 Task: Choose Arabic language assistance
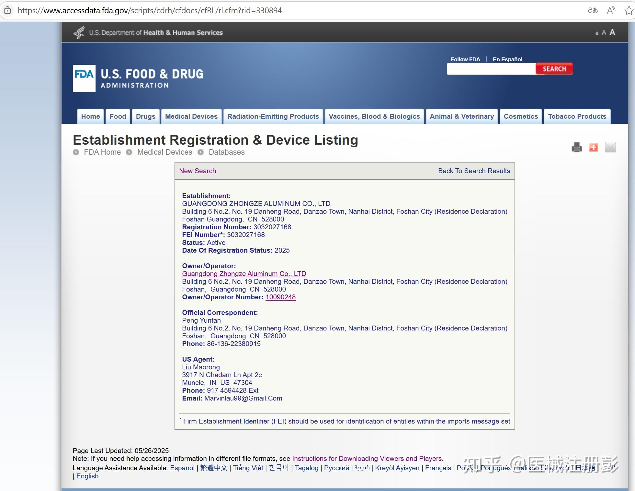click(x=362, y=468)
